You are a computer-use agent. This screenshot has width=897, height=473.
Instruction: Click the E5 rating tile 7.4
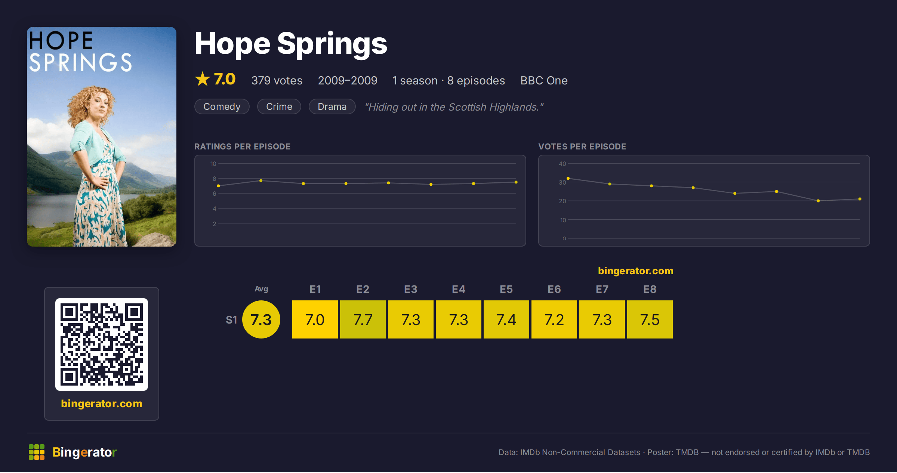[x=506, y=319]
